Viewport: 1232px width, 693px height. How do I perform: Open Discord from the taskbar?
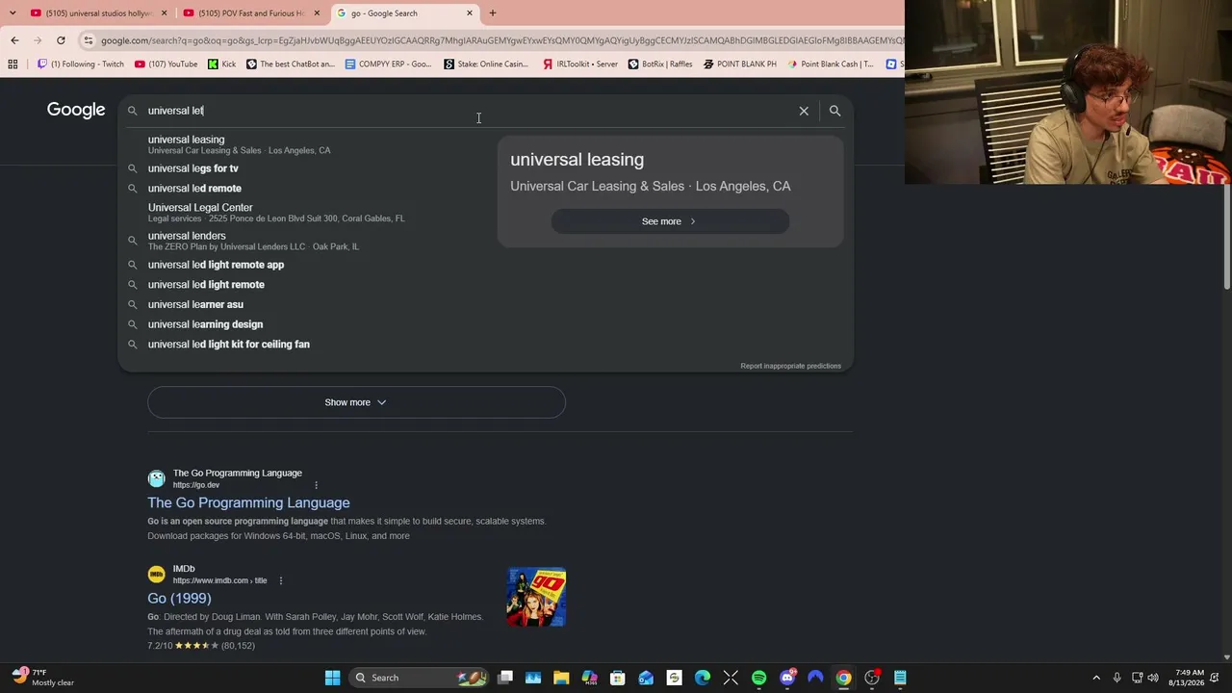787,678
